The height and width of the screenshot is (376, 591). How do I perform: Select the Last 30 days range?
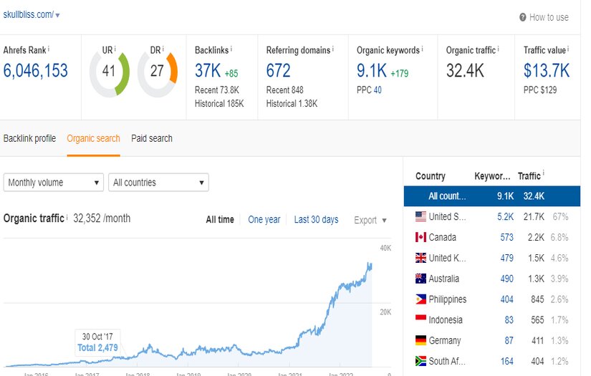[x=316, y=220]
